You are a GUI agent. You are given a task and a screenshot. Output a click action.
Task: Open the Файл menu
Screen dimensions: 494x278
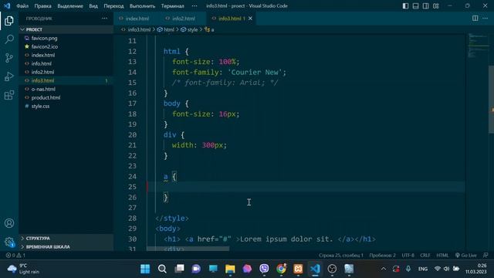[22, 5]
